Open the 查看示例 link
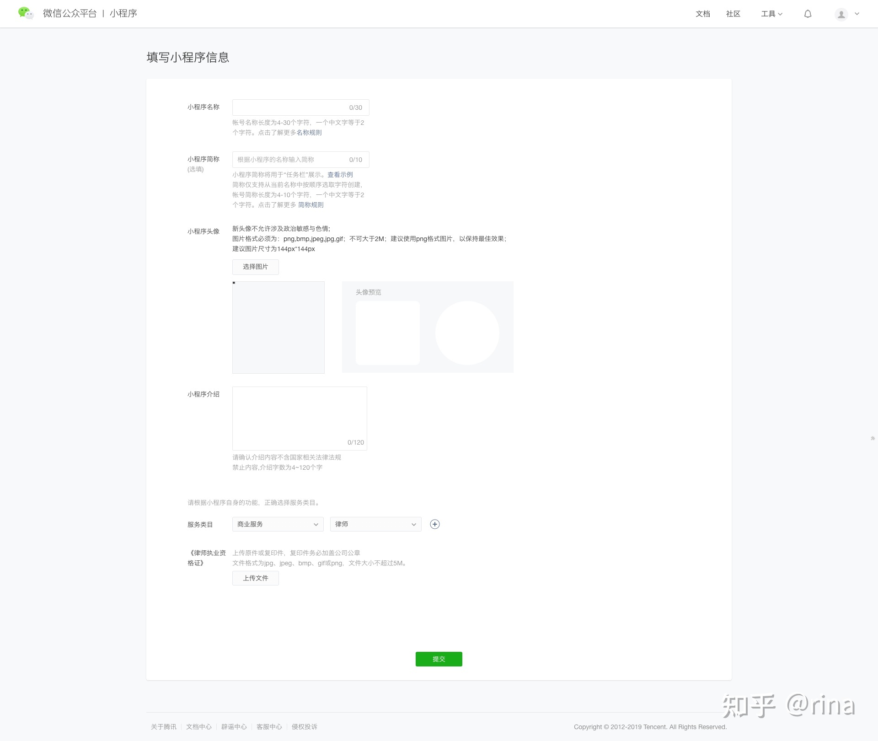Screen dimensions: 878x741 pos(340,175)
